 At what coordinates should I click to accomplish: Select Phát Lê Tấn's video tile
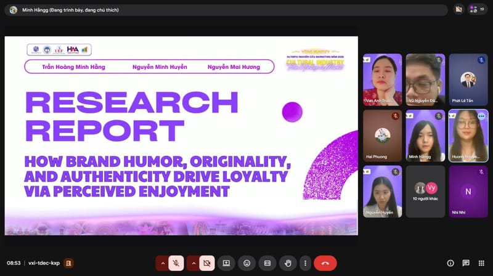[468, 79]
